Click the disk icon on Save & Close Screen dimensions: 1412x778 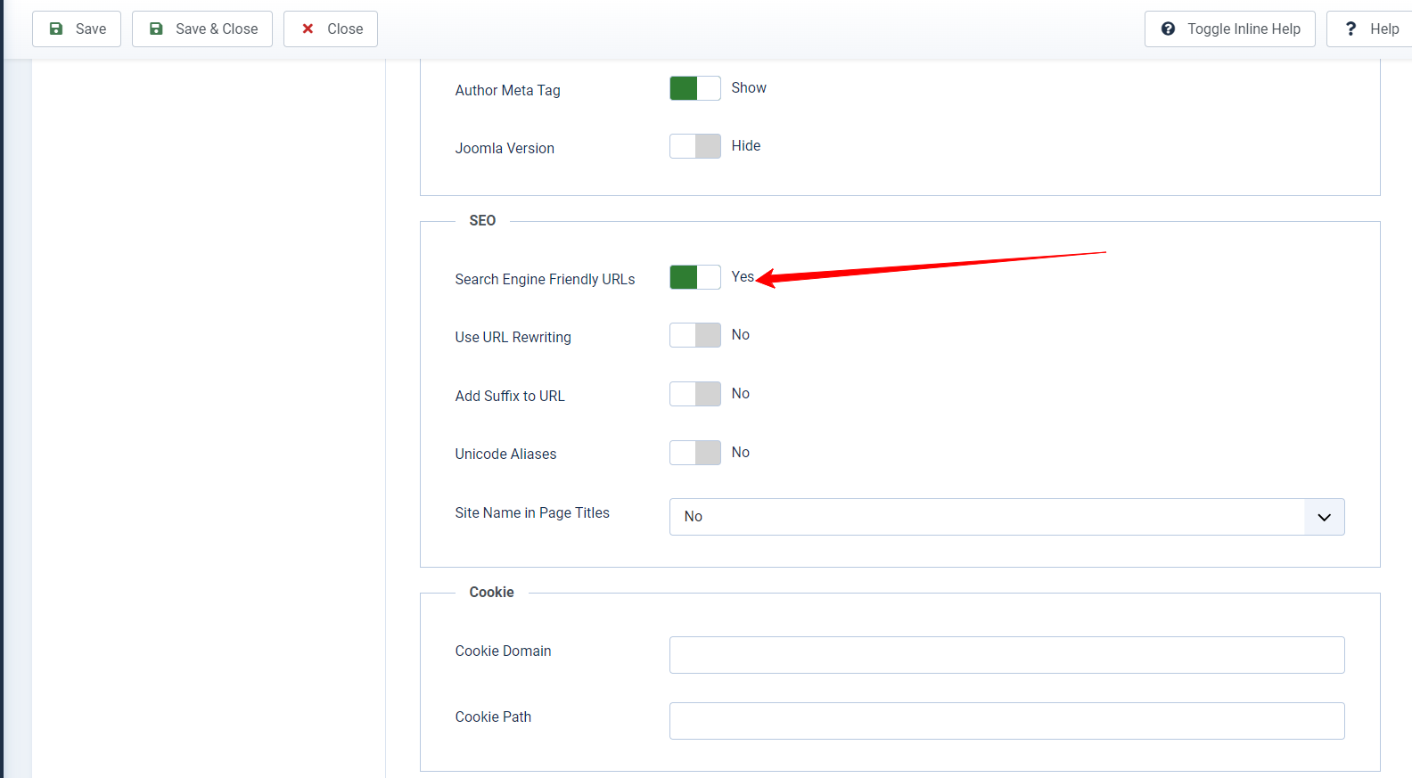(156, 29)
